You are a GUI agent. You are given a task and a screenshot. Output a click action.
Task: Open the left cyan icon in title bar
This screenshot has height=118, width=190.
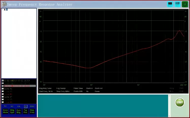point(170,4)
